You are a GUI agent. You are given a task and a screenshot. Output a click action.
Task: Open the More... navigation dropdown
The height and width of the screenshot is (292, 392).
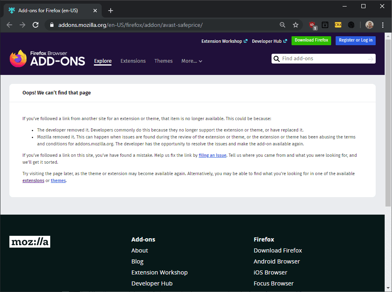[192, 61]
